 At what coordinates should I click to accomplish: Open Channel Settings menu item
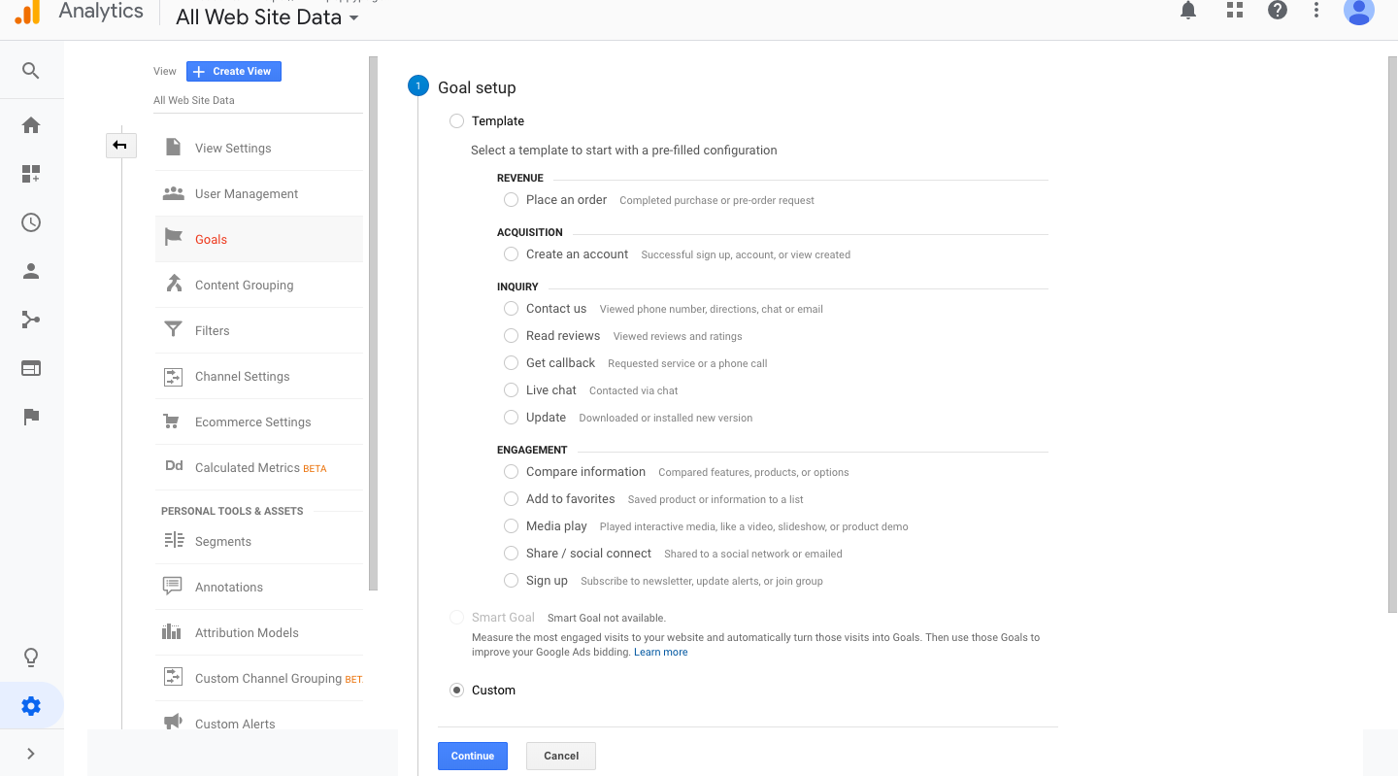[x=258, y=376]
